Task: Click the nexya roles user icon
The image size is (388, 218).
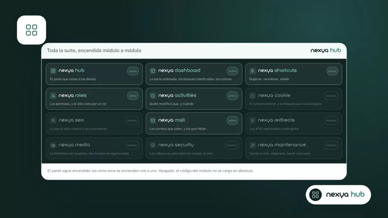Action: [53, 96]
